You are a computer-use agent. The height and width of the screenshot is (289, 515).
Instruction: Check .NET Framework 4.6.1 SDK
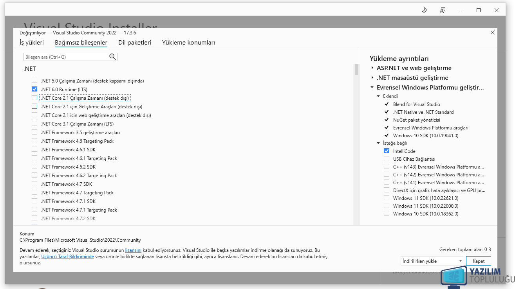[x=34, y=149]
